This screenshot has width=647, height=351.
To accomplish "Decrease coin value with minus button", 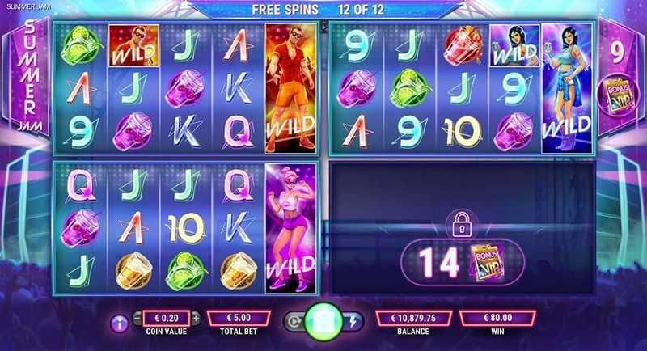I will 137,318.
